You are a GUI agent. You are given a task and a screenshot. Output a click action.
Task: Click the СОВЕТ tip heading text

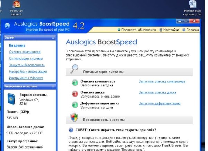[x=116, y=130]
